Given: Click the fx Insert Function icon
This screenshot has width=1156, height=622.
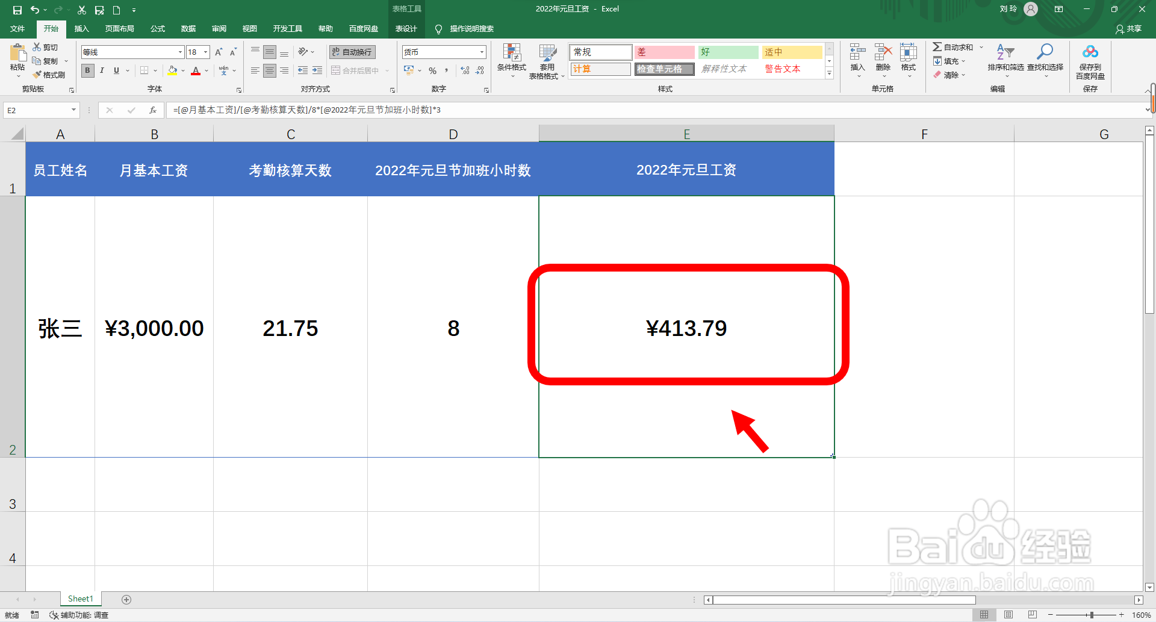Looking at the screenshot, I should pyautogui.click(x=153, y=110).
